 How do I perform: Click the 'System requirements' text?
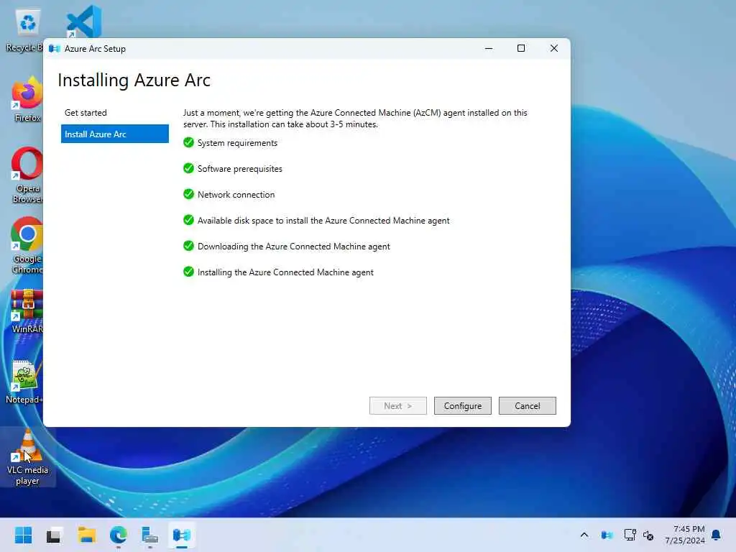coord(237,143)
